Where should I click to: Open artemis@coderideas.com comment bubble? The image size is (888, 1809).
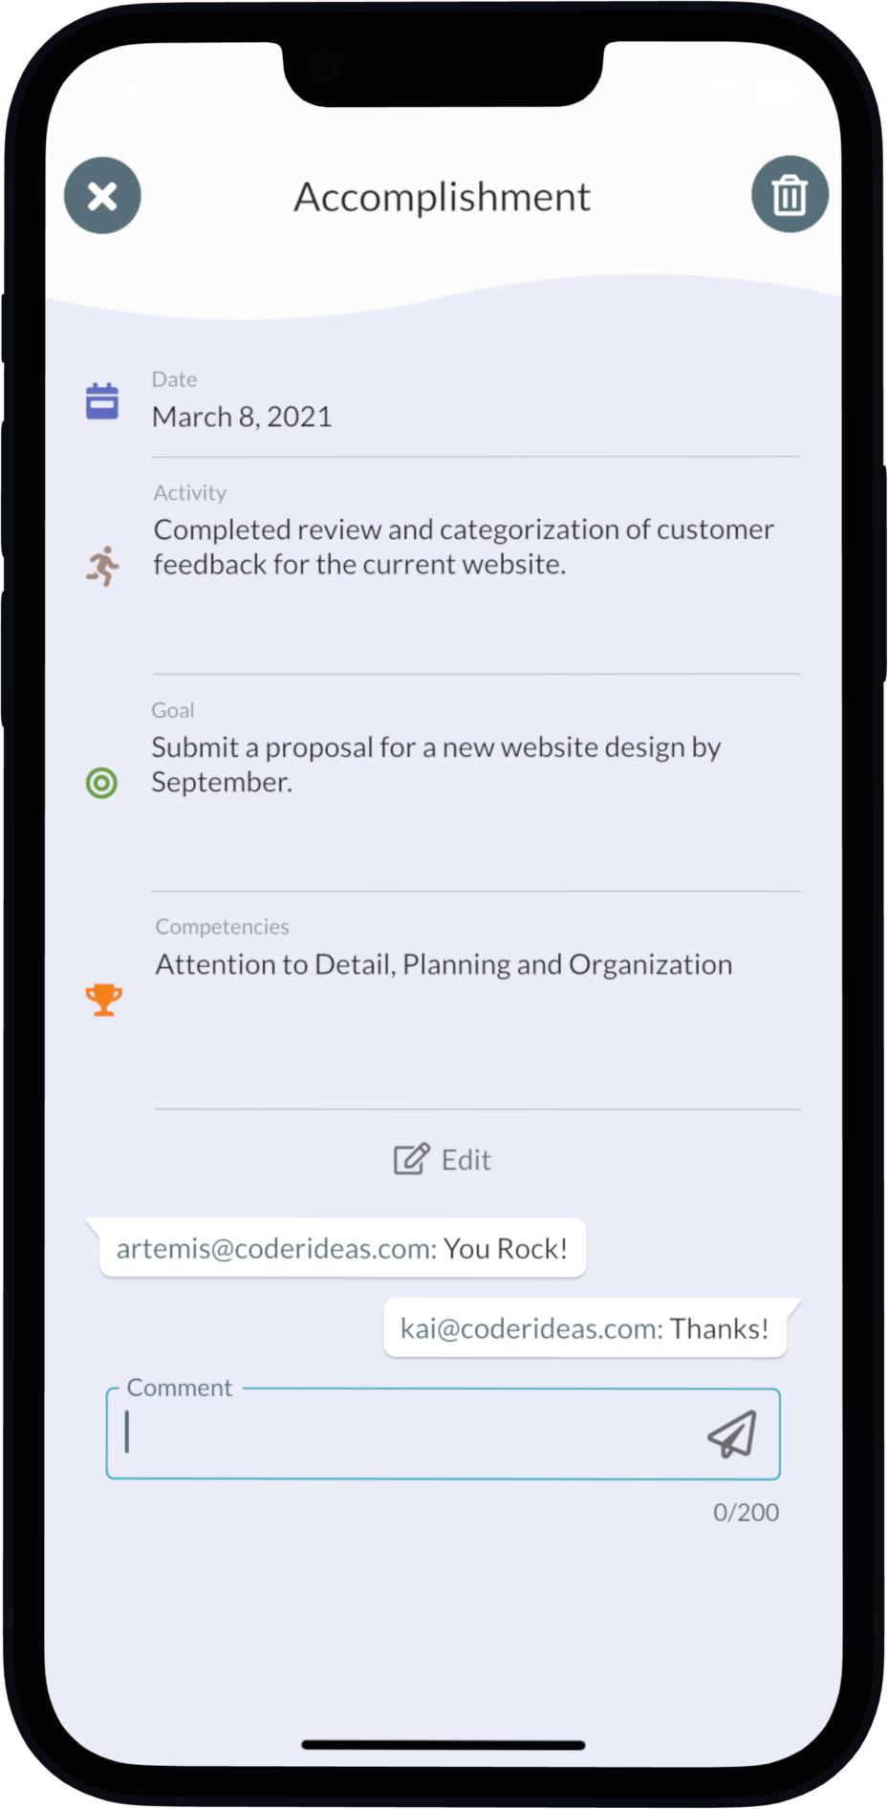click(x=342, y=1248)
